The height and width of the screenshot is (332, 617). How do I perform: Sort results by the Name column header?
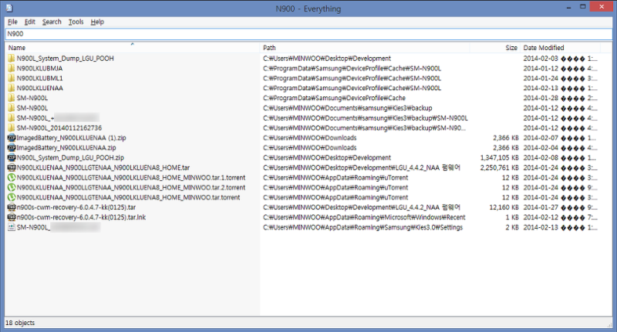pyautogui.click(x=132, y=48)
